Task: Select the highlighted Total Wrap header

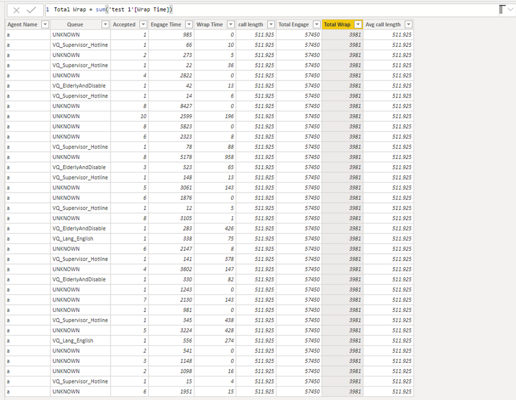Action: [337, 24]
